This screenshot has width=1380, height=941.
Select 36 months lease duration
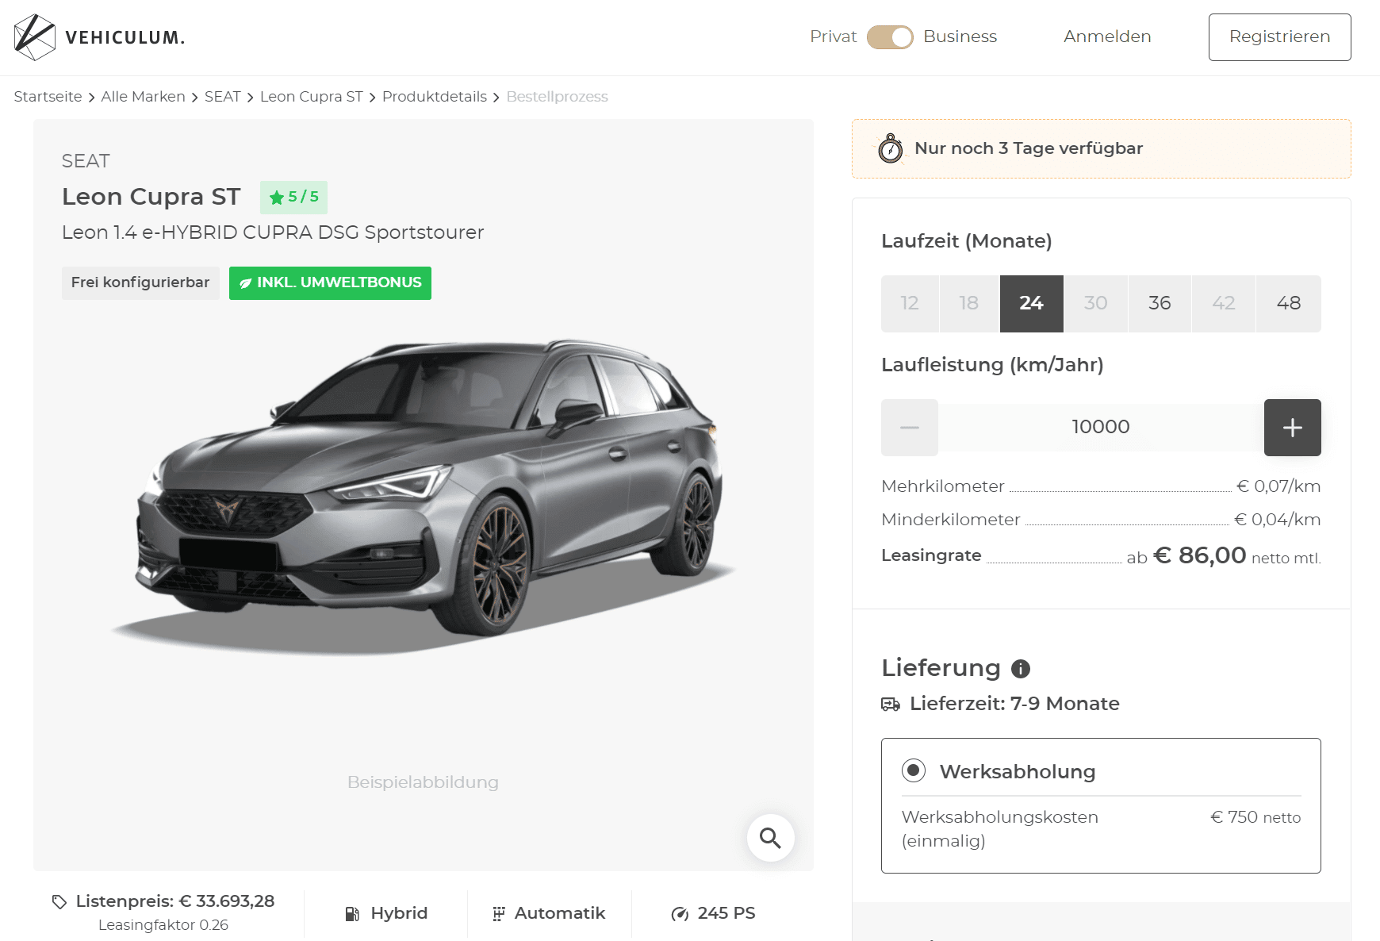[x=1160, y=303]
